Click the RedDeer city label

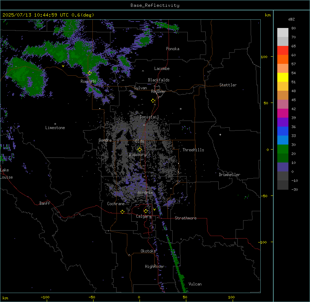coord(158,91)
